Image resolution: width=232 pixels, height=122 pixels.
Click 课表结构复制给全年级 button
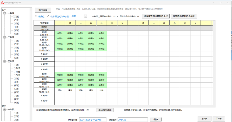184,16
